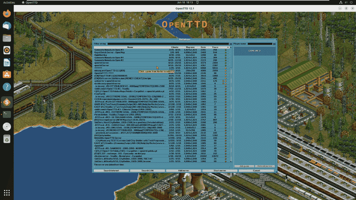The width and height of the screenshot is (356, 200).
Task: Click lock icon on davids cozy openttd server row
Action: click(223, 83)
